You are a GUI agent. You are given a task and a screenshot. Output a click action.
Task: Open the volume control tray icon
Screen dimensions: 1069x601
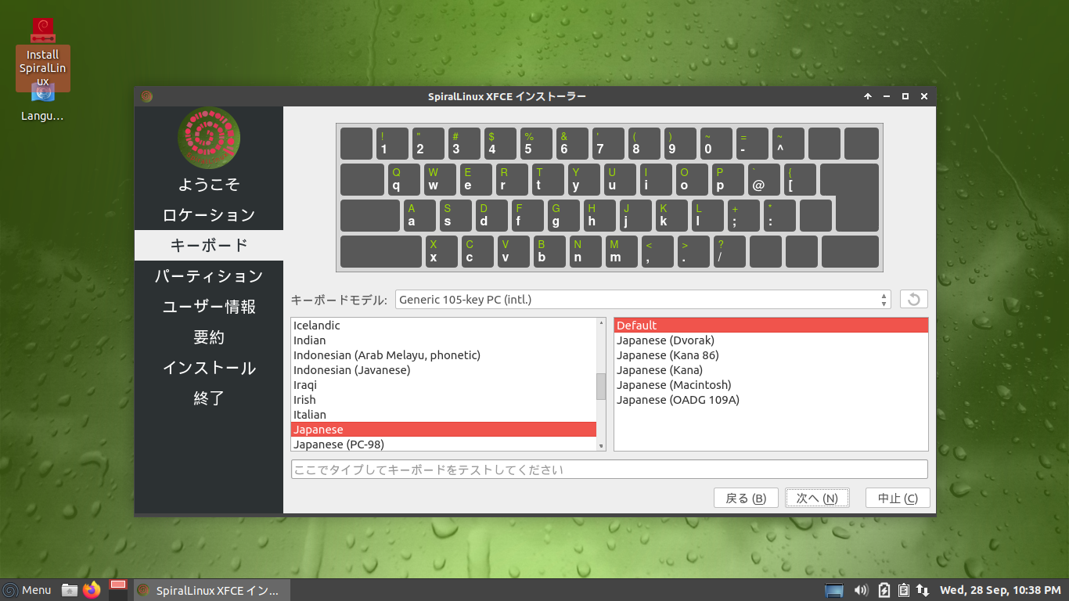(861, 590)
